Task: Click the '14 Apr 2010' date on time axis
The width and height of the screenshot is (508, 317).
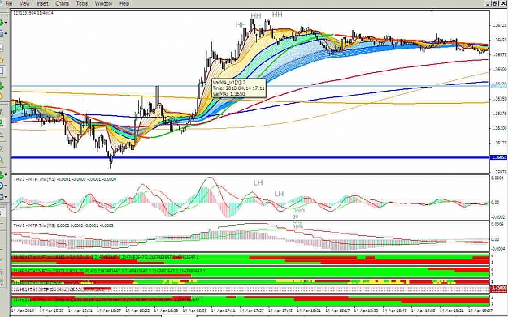Action: click(x=23, y=311)
